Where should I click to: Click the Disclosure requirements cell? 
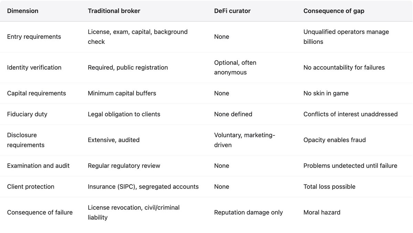pyautogui.click(x=26, y=140)
